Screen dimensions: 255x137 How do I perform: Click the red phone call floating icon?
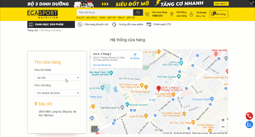pos(249,116)
